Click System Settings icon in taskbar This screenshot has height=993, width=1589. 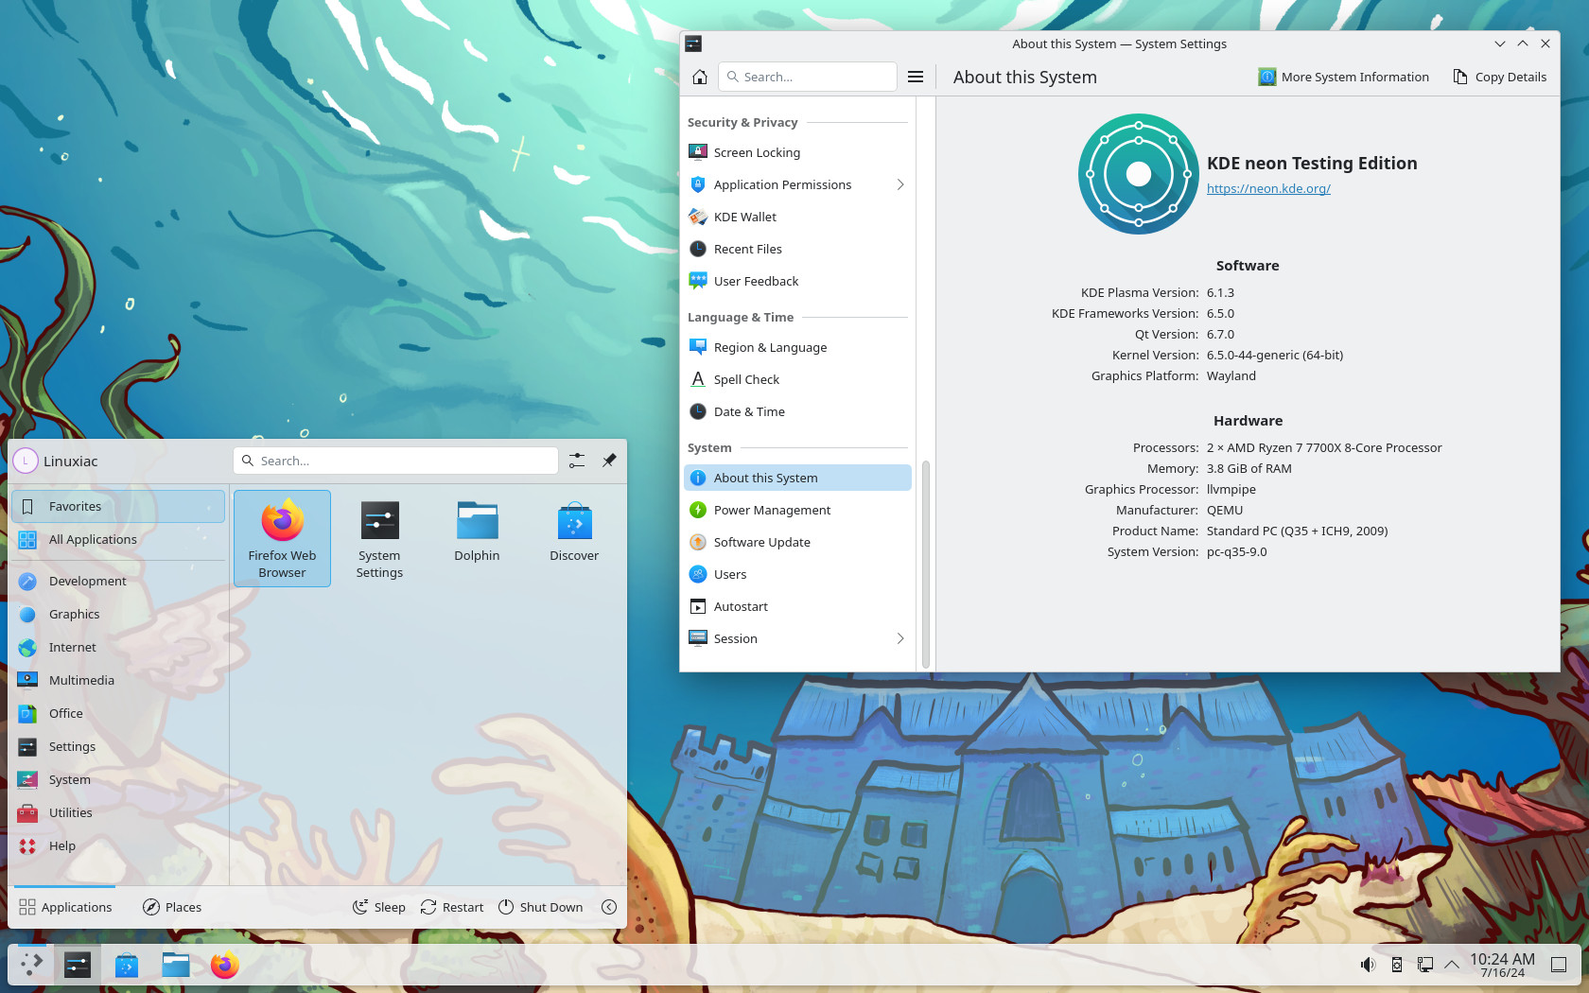(78, 965)
